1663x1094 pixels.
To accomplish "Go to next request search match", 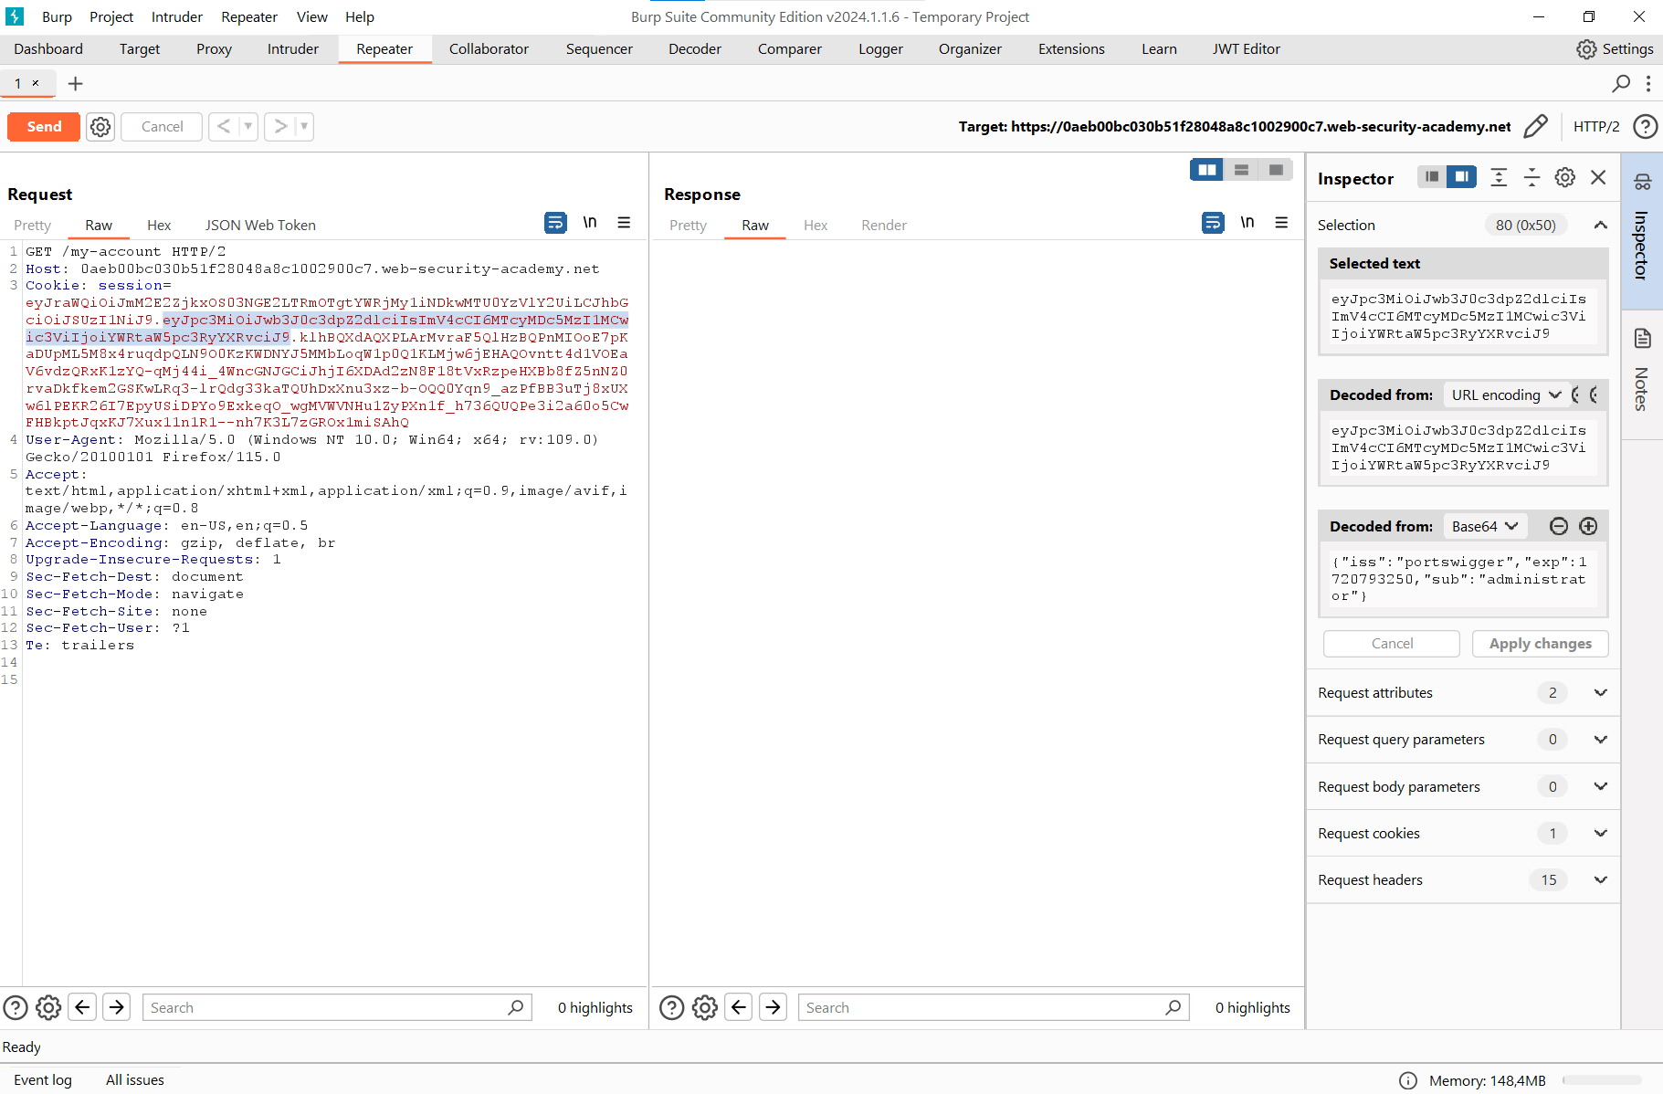I will (117, 1007).
